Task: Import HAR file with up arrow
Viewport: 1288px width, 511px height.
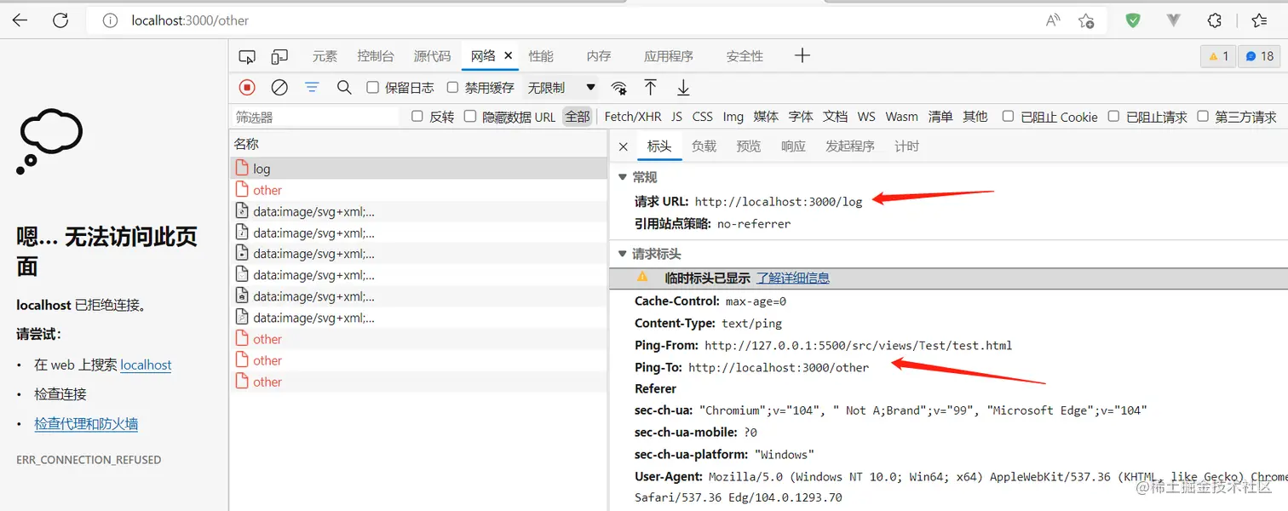Action: tap(651, 87)
